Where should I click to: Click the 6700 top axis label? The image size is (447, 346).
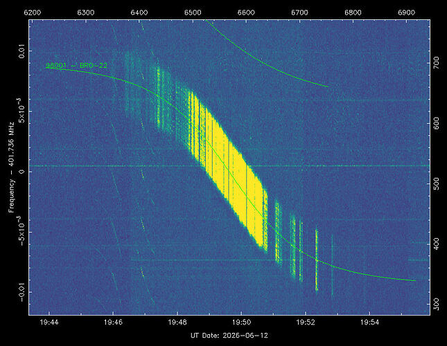pyautogui.click(x=299, y=12)
